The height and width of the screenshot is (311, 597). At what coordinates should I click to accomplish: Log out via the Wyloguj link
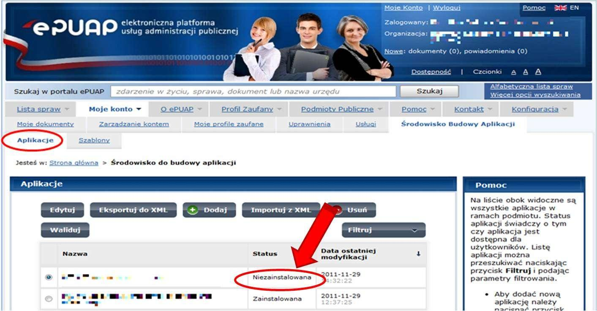447,8
